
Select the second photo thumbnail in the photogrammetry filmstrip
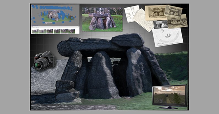coord(42,31)
